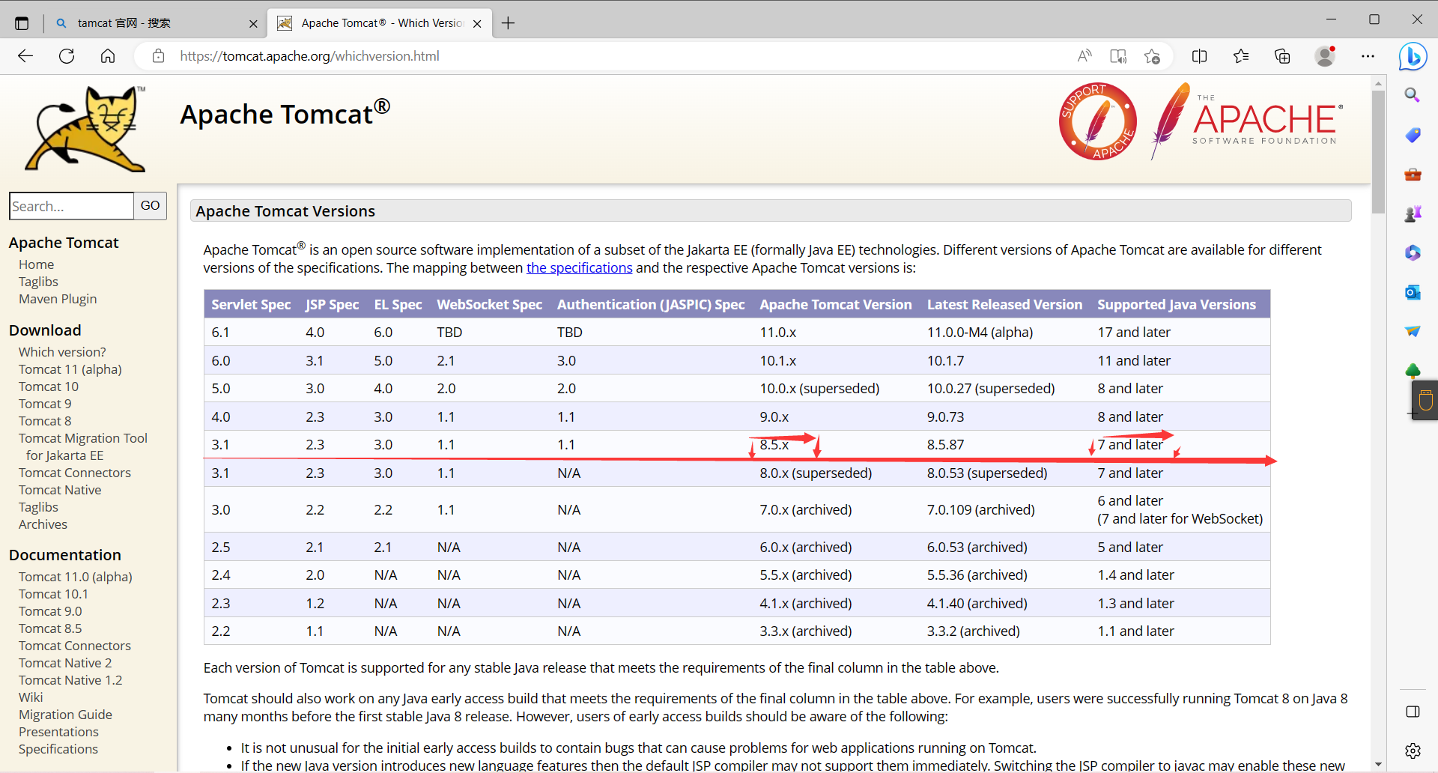Open split screen view
Viewport: 1438px width, 773px height.
[x=1199, y=56]
